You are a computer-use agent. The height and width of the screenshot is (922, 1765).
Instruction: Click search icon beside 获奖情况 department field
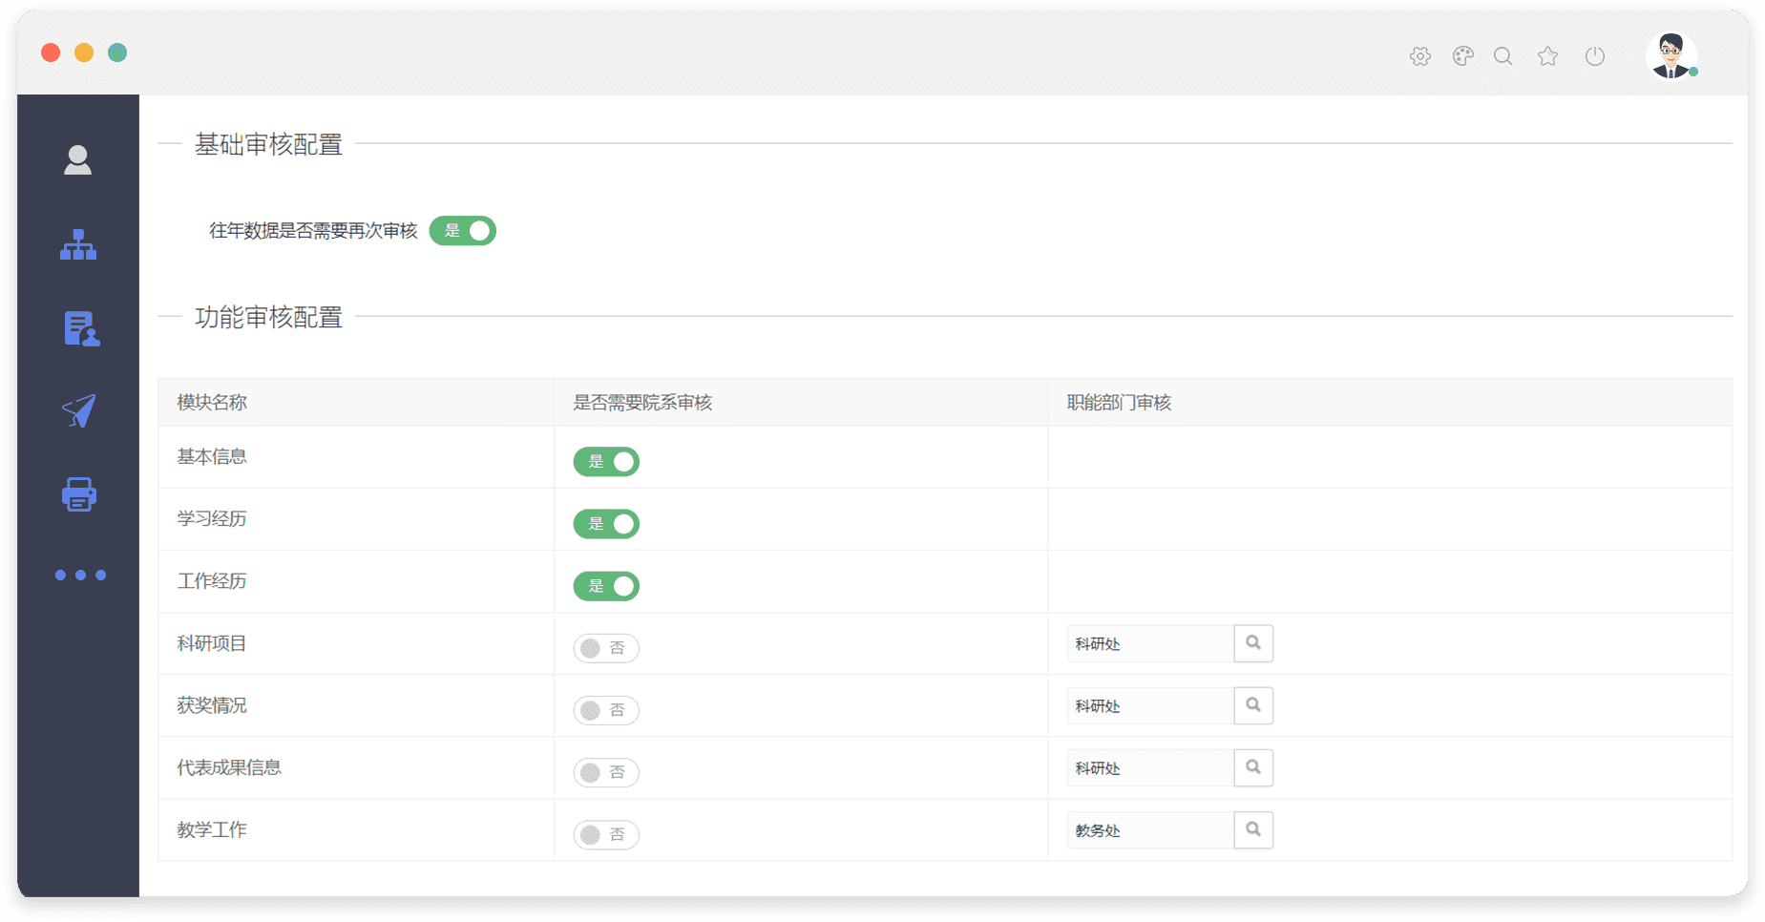tap(1253, 705)
